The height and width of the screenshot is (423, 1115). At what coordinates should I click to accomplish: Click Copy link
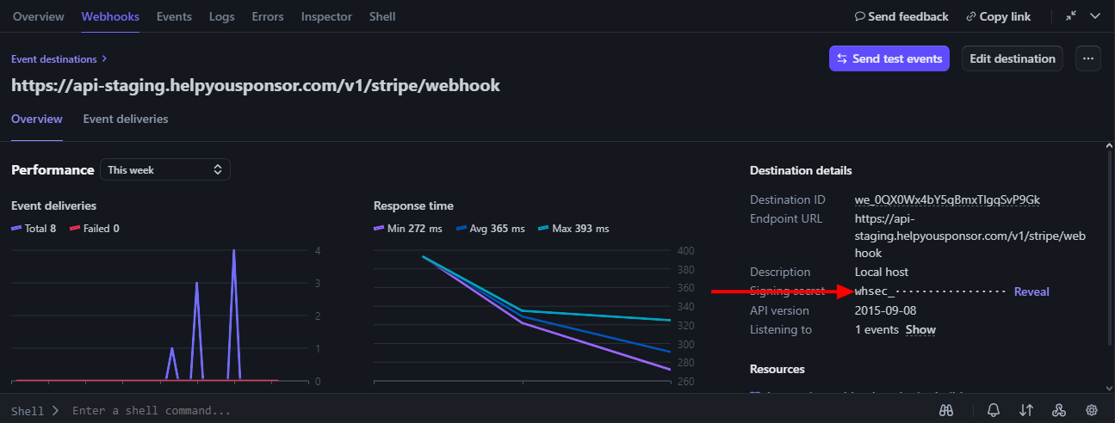[999, 16]
